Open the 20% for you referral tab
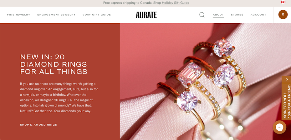Screen dimensions: 291x140 pos(286,101)
